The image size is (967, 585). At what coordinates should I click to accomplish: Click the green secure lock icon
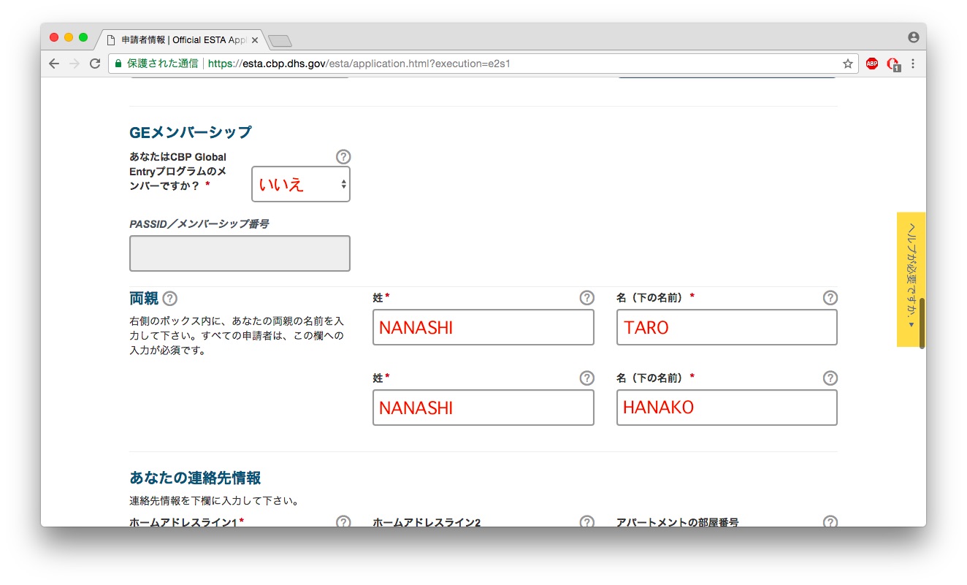click(118, 64)
